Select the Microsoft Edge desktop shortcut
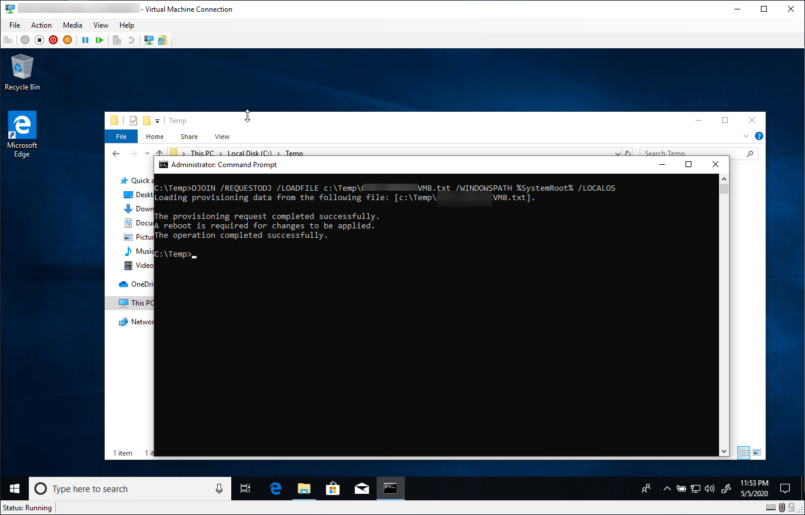 coord(22,135)
